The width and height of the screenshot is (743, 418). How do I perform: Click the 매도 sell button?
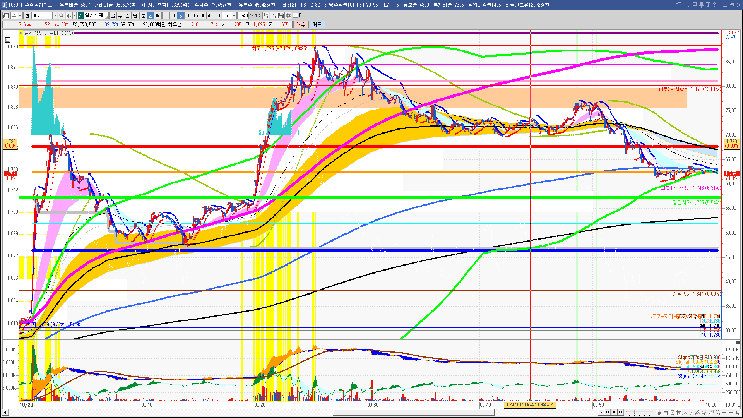point(317,24)
